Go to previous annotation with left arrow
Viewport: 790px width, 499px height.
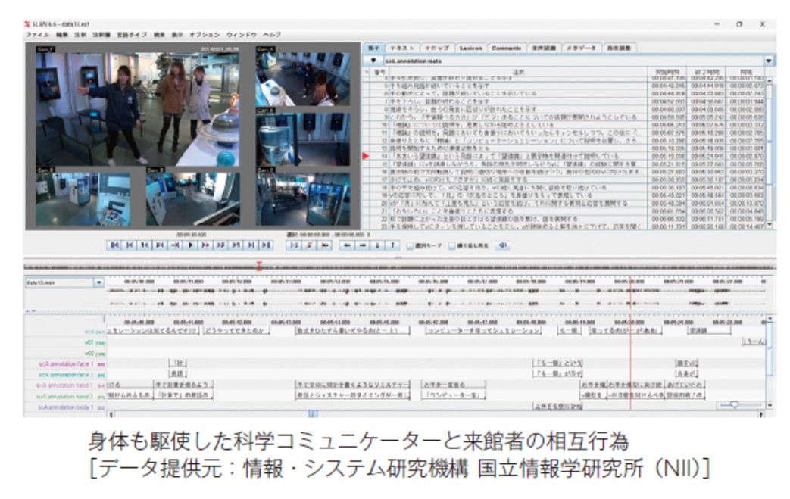(348, 245)
